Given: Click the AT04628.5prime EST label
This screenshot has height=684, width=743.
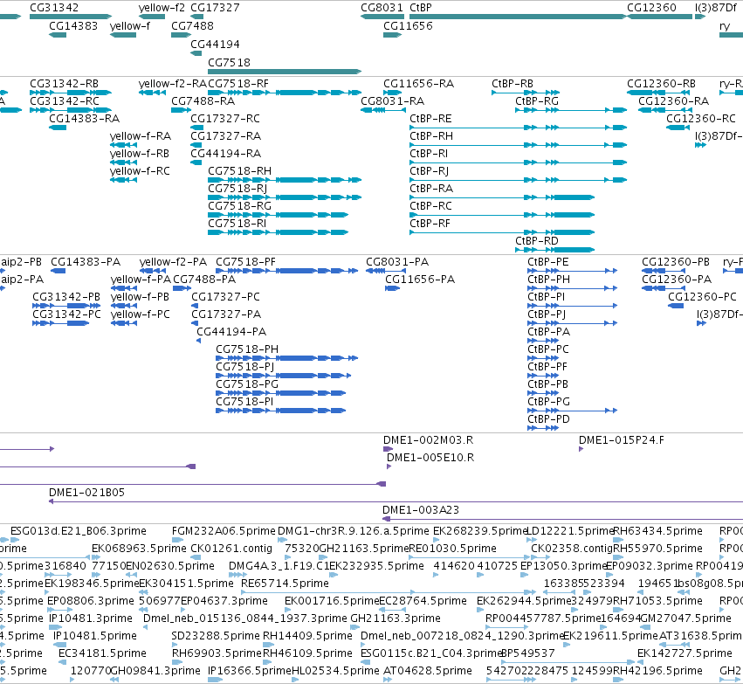Looking at the screenshot, I should (428, 671).
